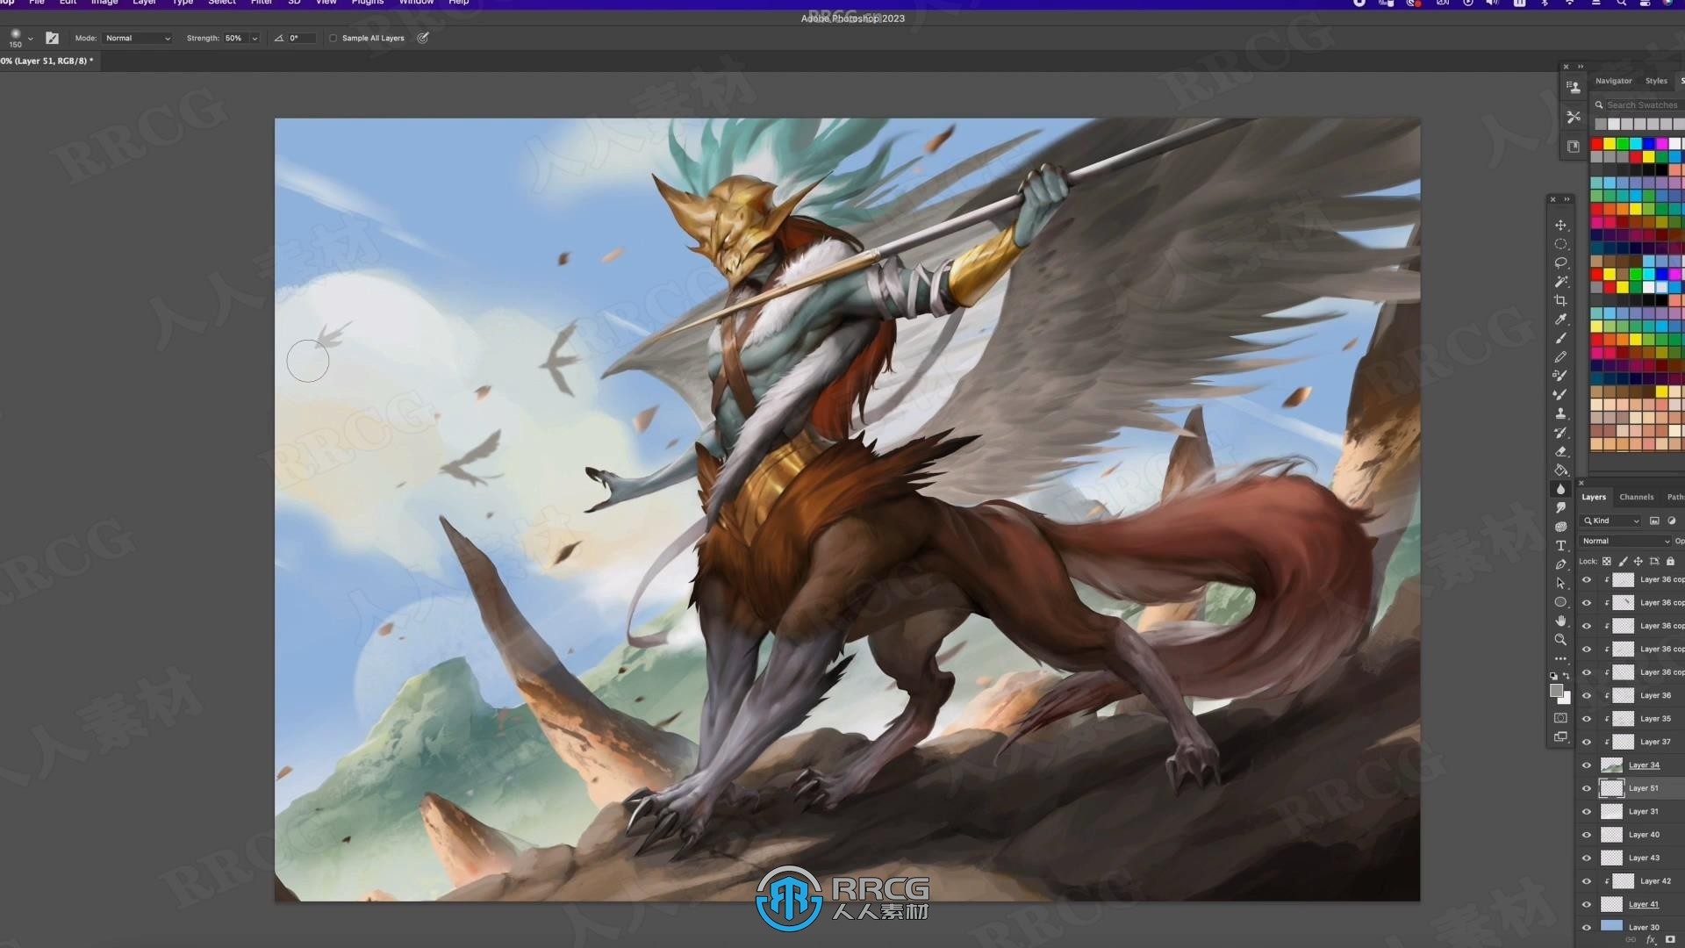Filter layers by pixel layers

[x=1654, y=521]
